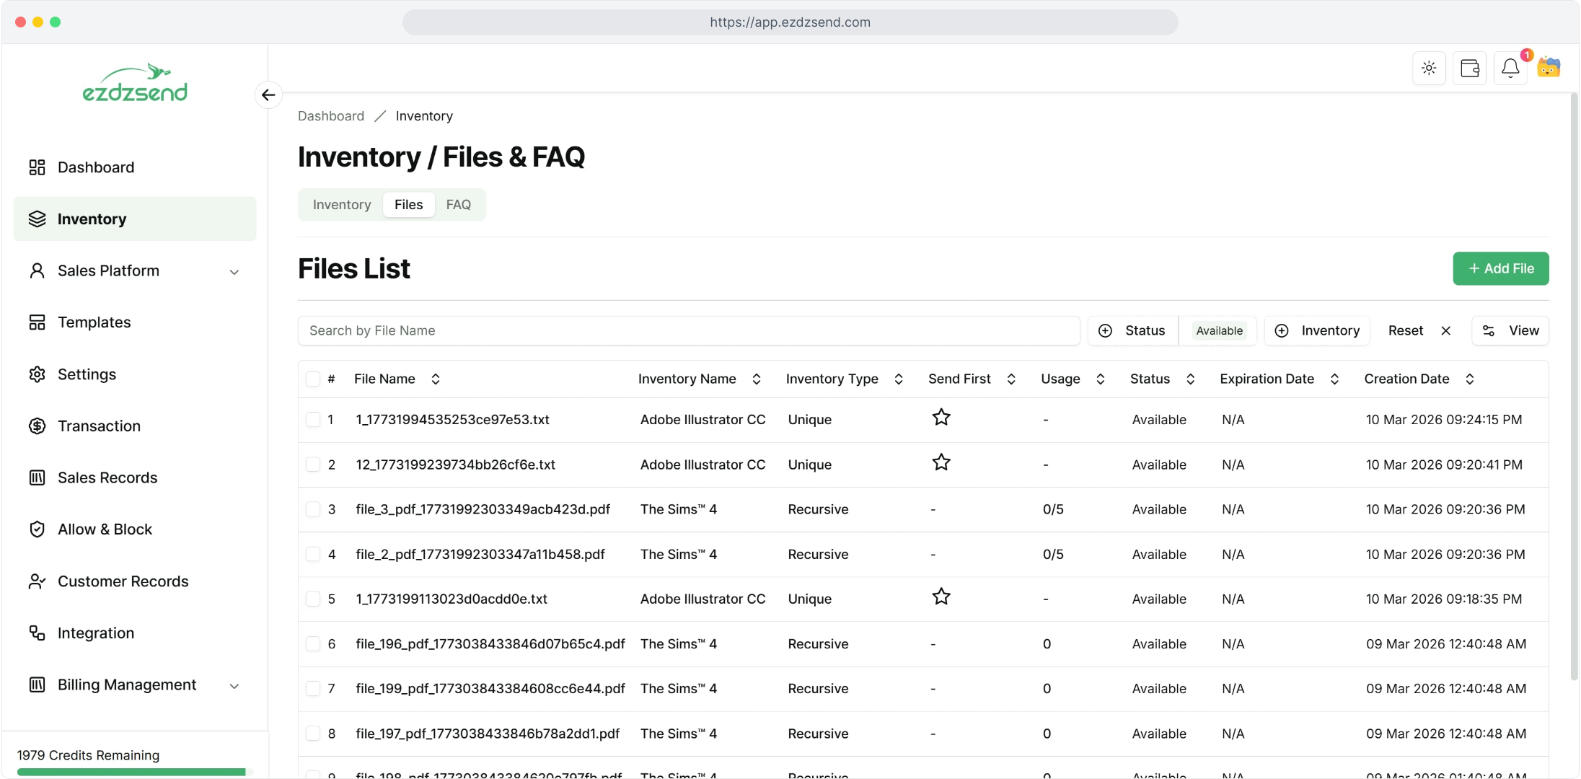Collapse sidebar using back arrow icon
Viewport: 1581px width, 779px height.
coord(268,95)
